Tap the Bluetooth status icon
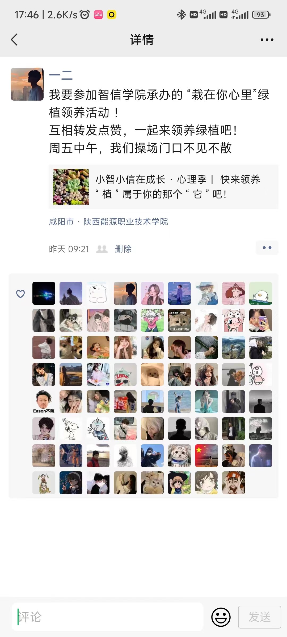The image size is (287, 637). coord(182,15)
